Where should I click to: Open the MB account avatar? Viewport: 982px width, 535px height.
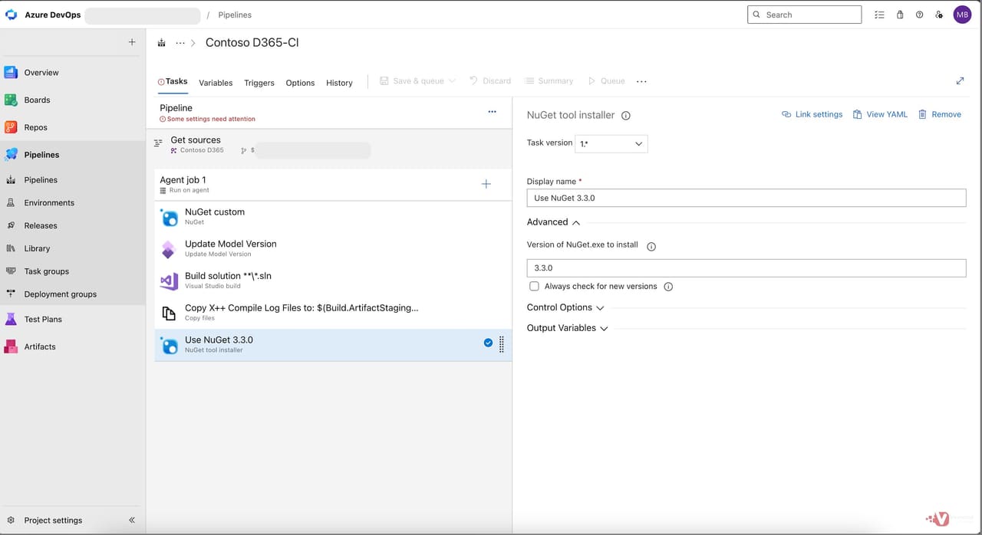[962, 15]
